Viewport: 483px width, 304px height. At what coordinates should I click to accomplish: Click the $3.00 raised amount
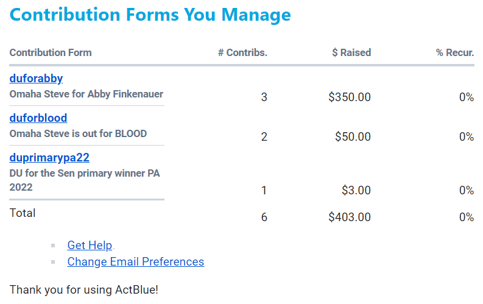point(356,191)
